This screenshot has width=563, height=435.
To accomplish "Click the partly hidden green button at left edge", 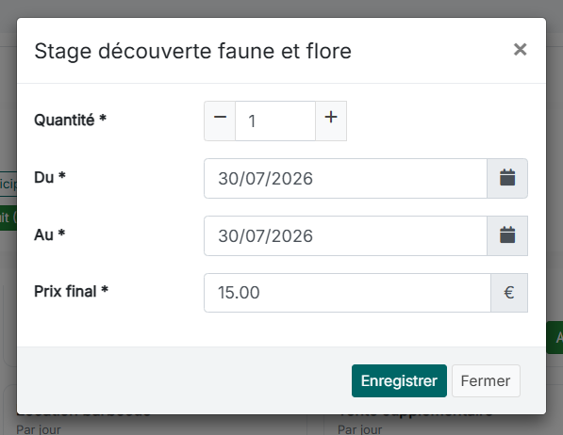I will (8, 217).
